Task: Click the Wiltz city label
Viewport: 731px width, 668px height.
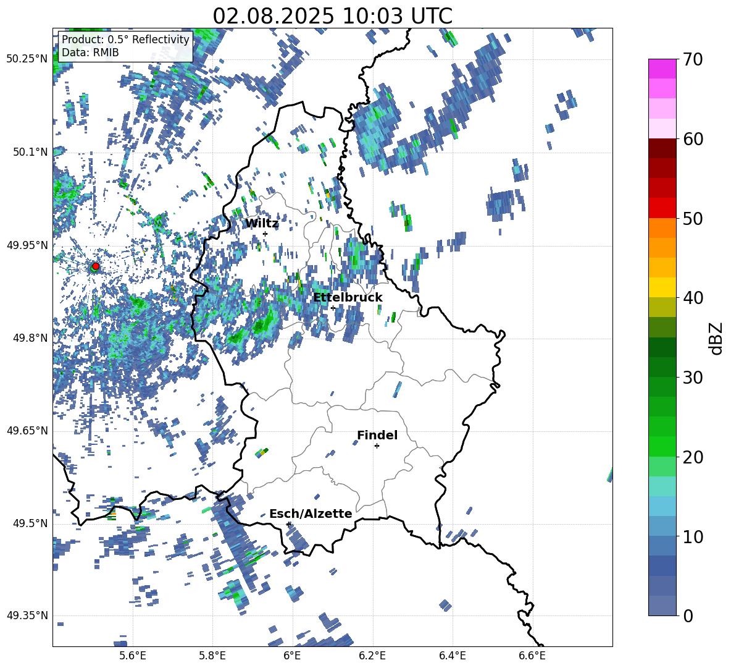Action: coord(262,224)
